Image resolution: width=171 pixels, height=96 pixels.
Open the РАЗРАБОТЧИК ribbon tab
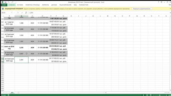click(84, 5)
